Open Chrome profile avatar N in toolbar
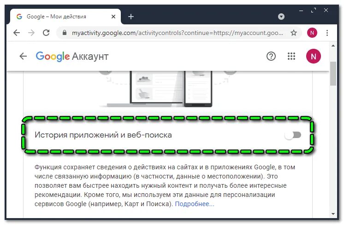 [x=312, y=33]
